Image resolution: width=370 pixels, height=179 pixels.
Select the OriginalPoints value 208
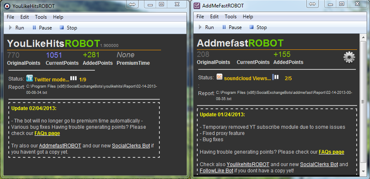click(203, 54)
